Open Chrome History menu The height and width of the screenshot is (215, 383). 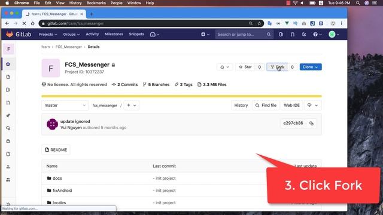[x=75, y=3]
